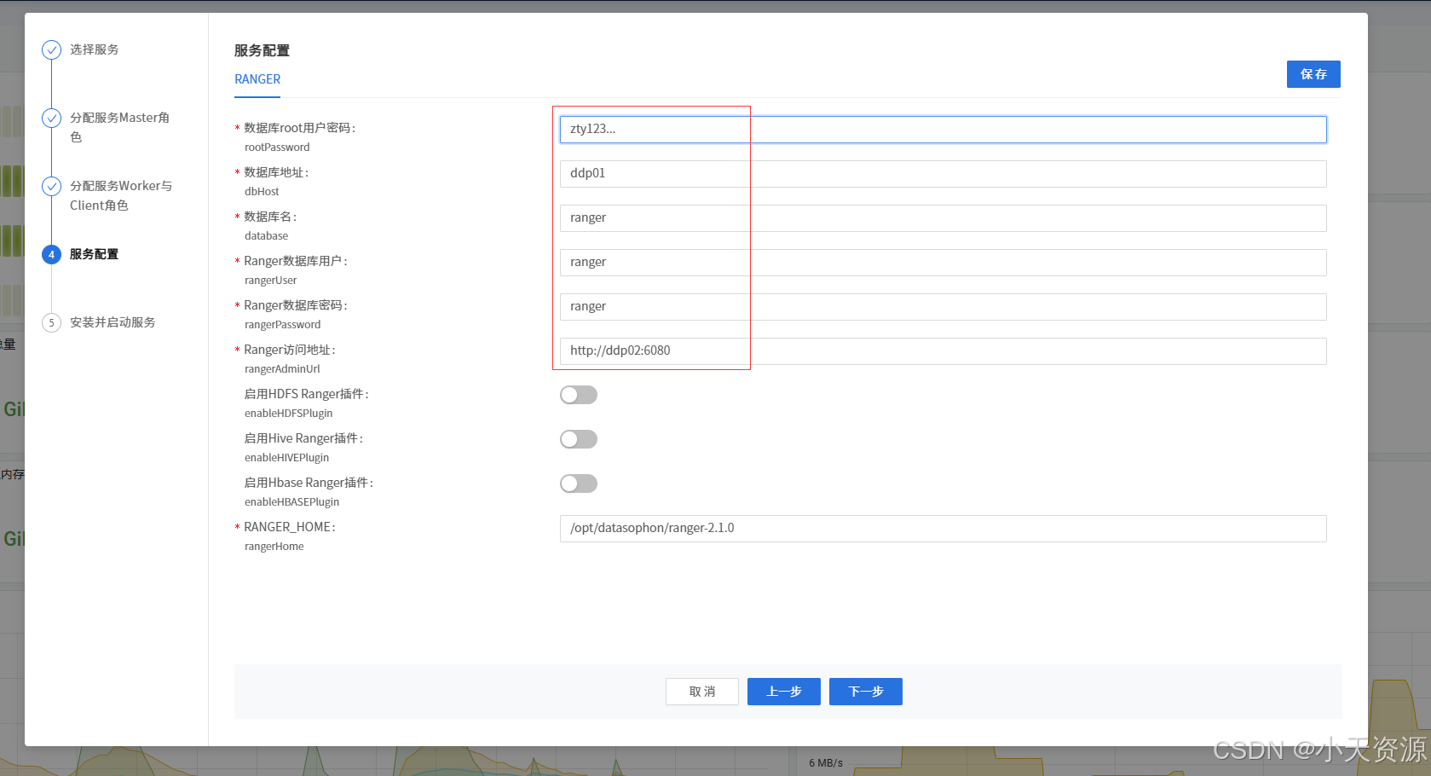Go back with the 上一步 button
The width and height of the screenshot is (1431, 776).
pos(783,692)
